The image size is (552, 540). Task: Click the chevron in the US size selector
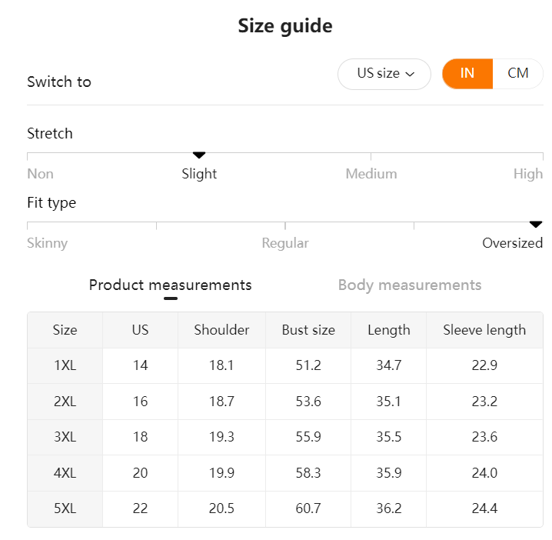(x=410, y=75)
